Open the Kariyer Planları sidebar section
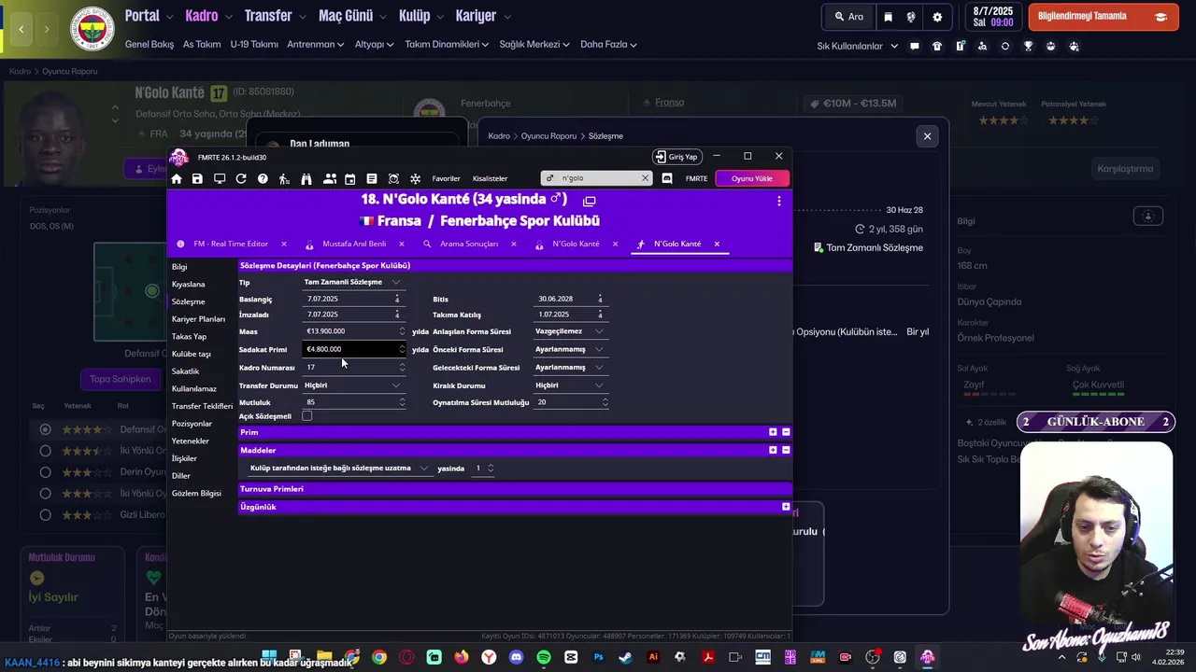This screenshot has height=672, width=1196. (198, 319)
